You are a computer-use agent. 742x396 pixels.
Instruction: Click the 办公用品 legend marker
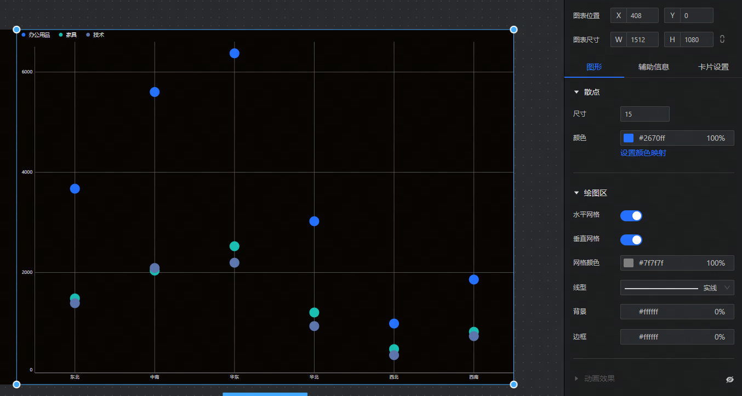[x=24, y=35]
